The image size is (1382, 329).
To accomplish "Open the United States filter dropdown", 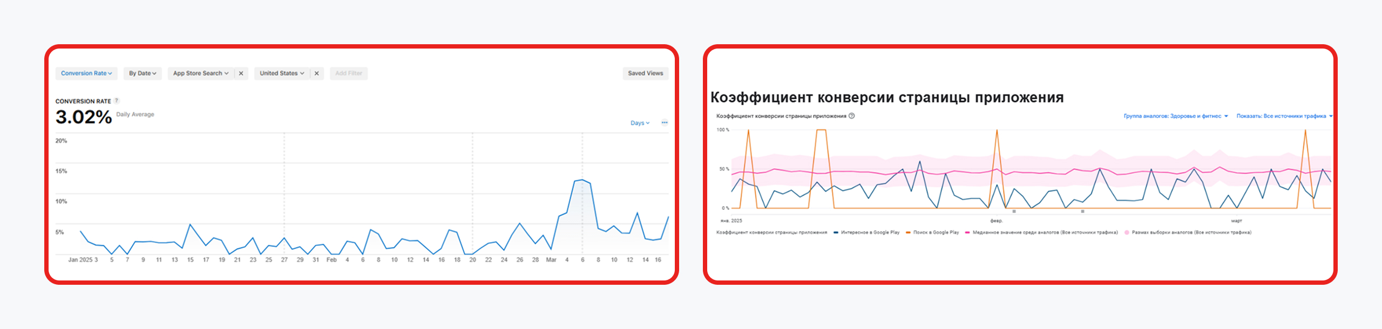I will 282,73.
